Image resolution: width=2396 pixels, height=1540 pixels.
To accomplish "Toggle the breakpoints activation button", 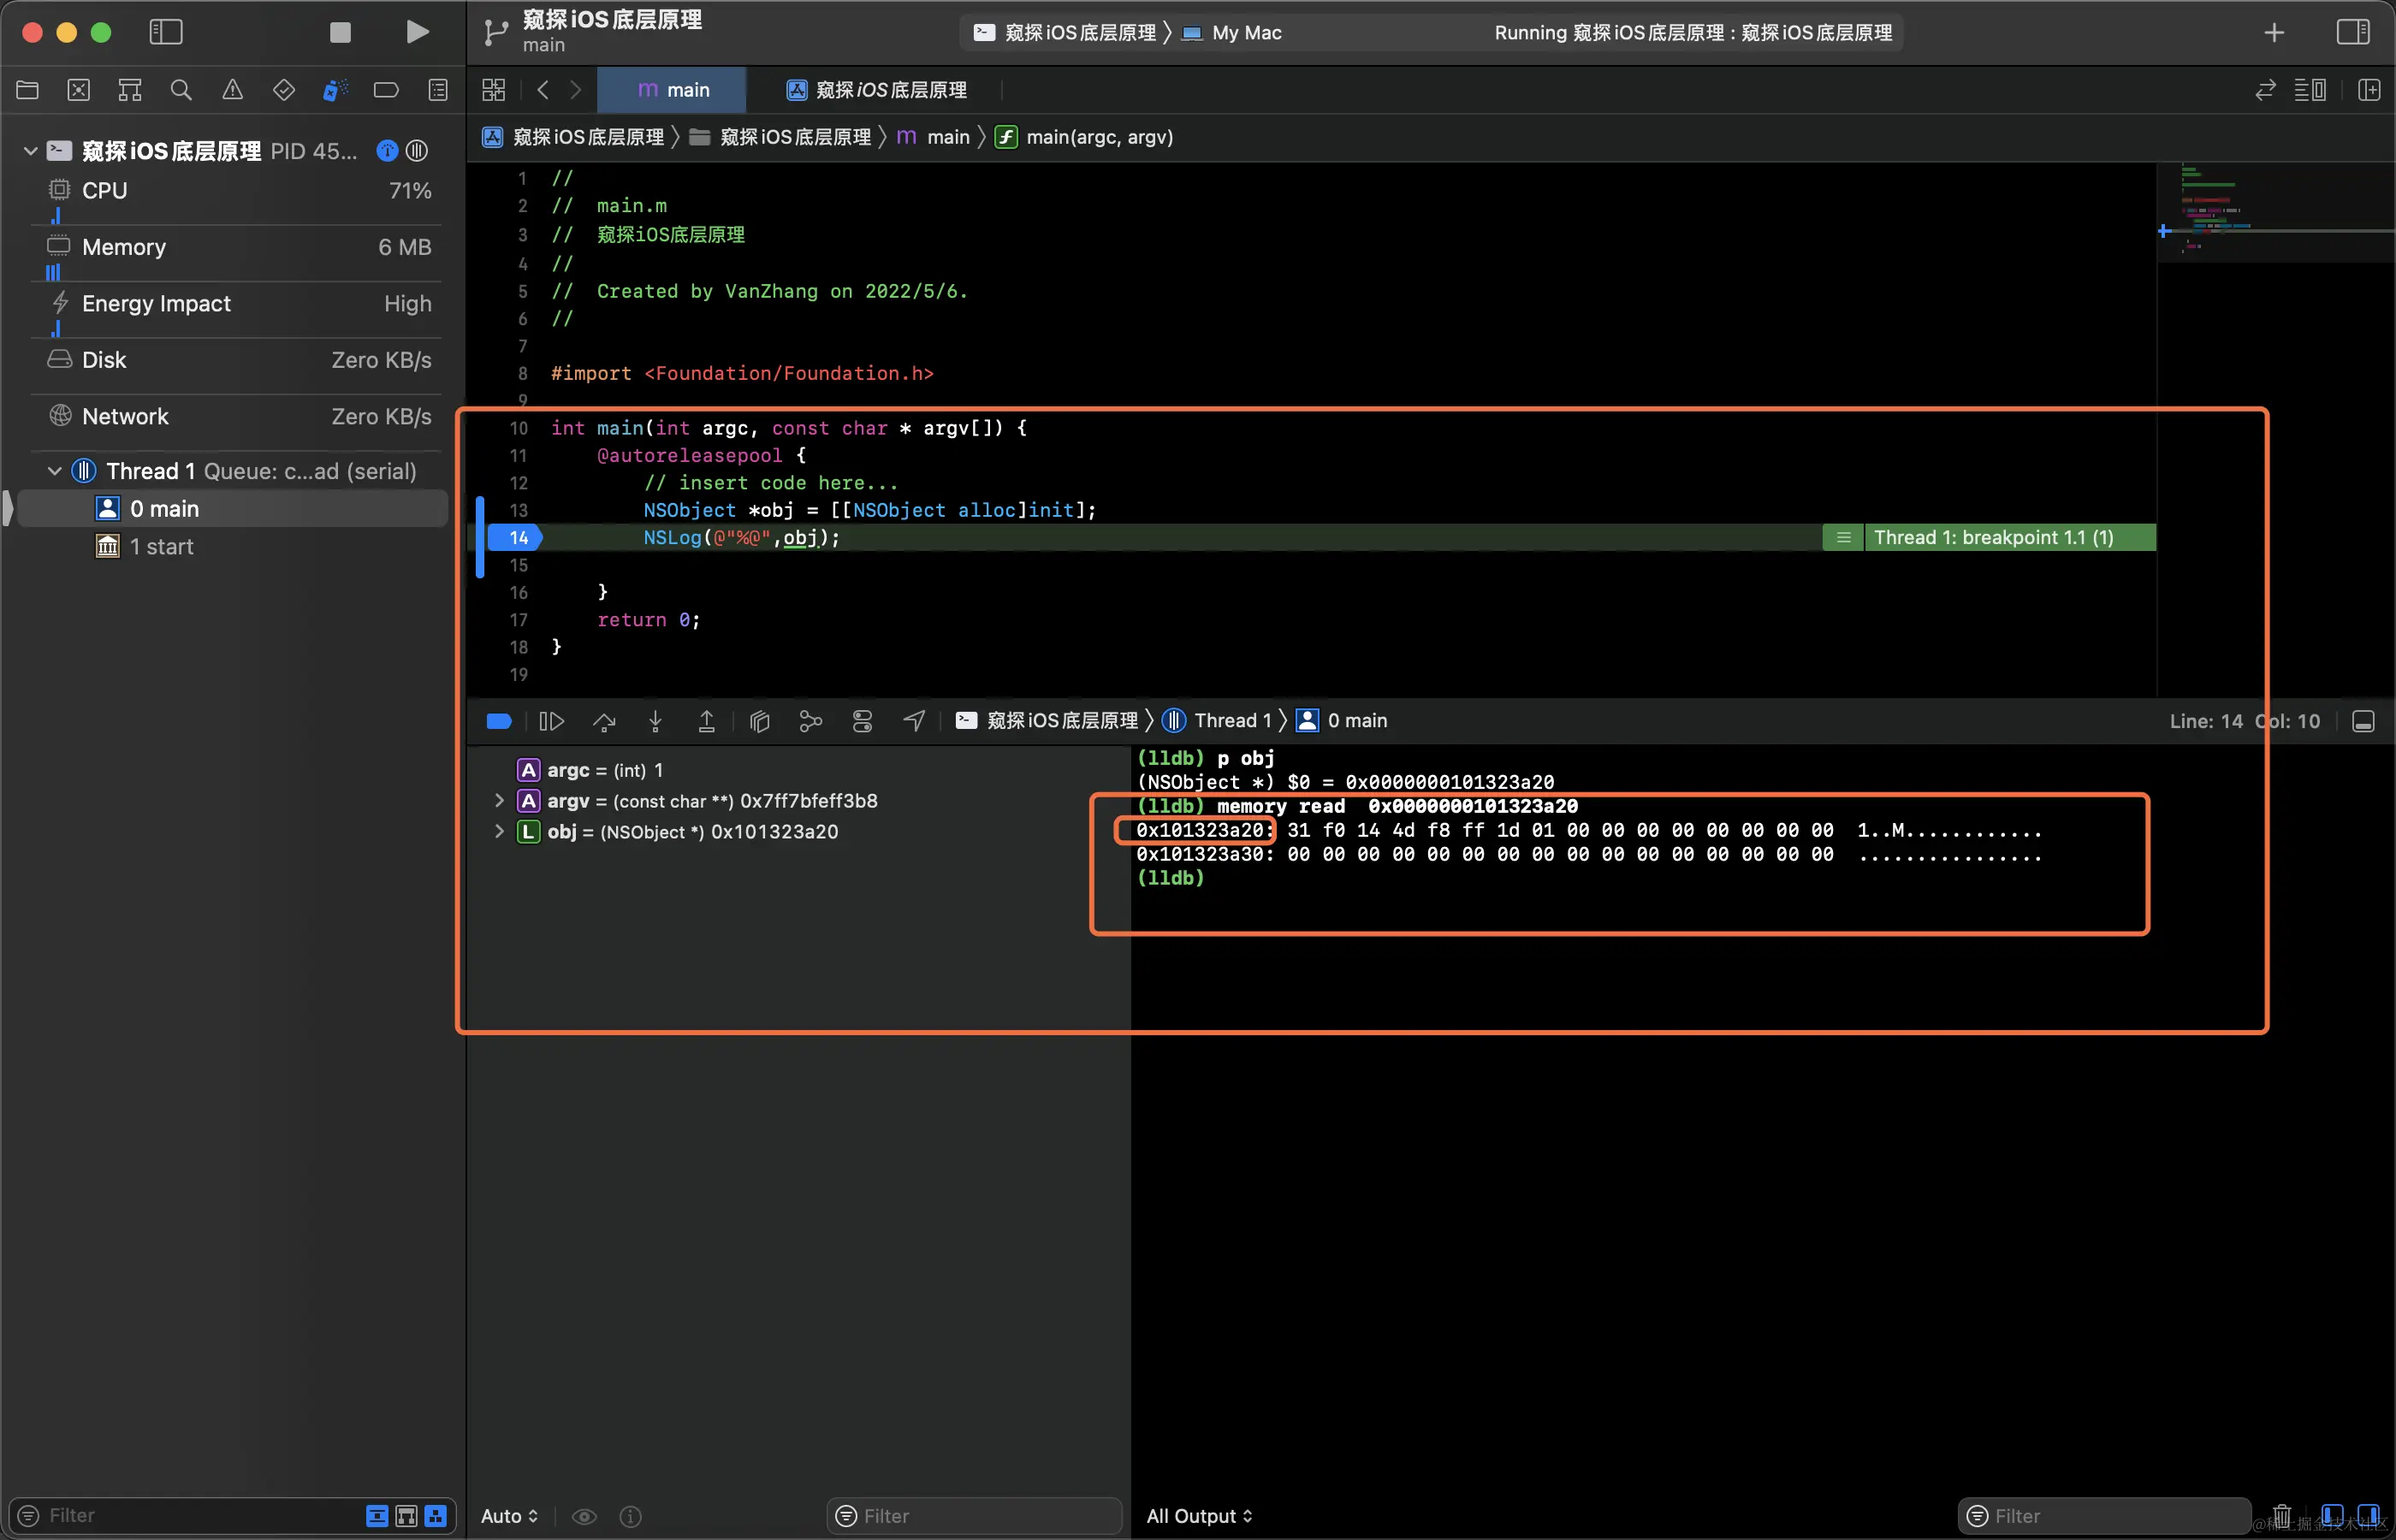I will pos(499,721).
